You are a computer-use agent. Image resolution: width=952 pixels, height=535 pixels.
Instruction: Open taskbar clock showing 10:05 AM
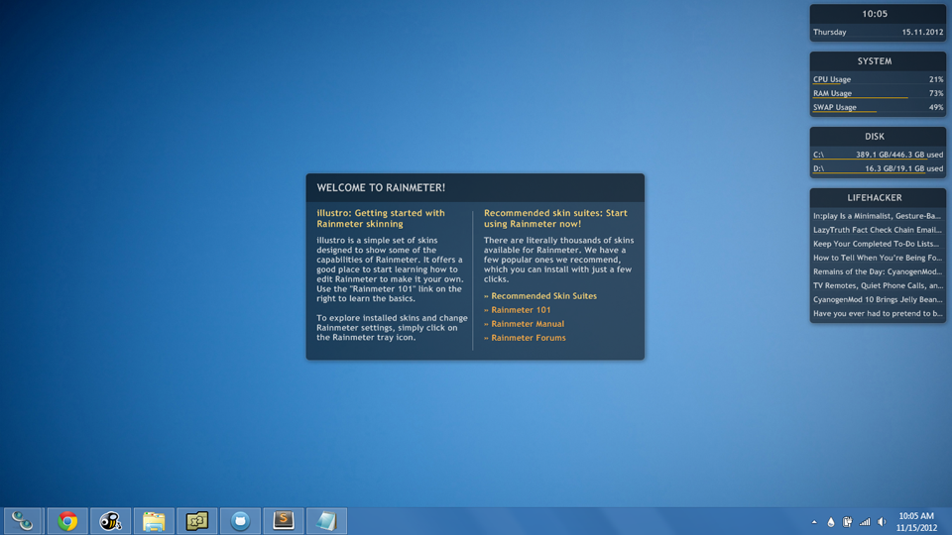[x=916, y=522]
